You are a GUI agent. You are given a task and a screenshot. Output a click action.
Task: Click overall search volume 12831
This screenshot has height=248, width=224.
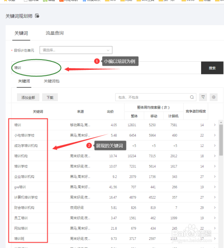pyautogui.click(x=132, y=125)
